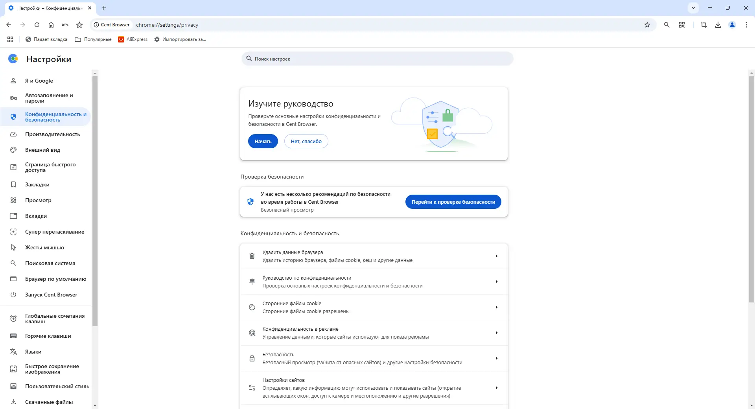Open the Cent Browser site info badge
The width and height of the screenshot is (755, 409).
(x=112, y=24)
